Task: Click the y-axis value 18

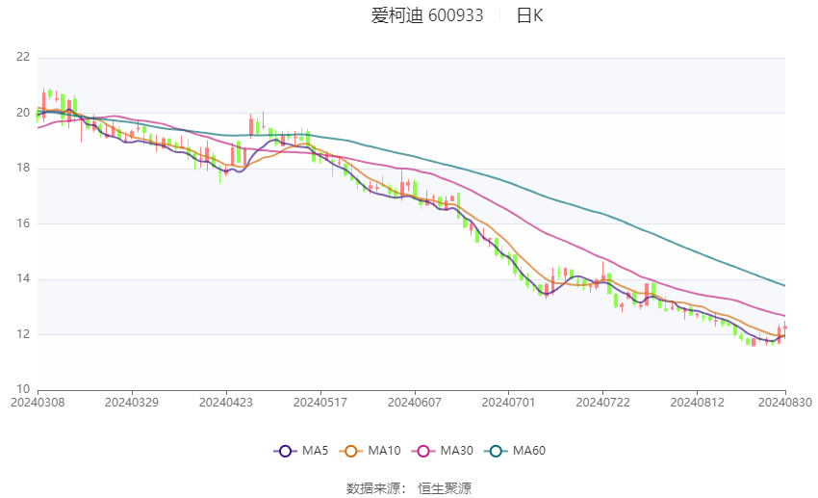Action: (x=23, y=169)
